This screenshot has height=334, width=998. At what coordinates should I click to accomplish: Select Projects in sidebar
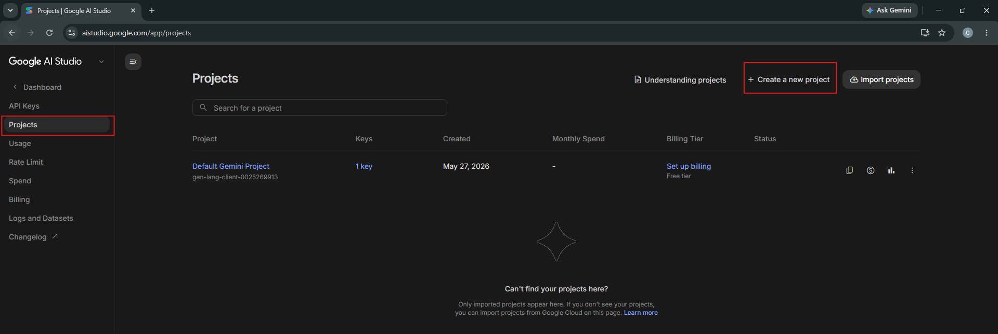57,125
